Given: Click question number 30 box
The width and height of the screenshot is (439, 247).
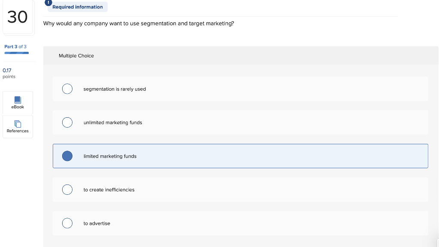Looking at the screenshot, I should pos(18,17).
